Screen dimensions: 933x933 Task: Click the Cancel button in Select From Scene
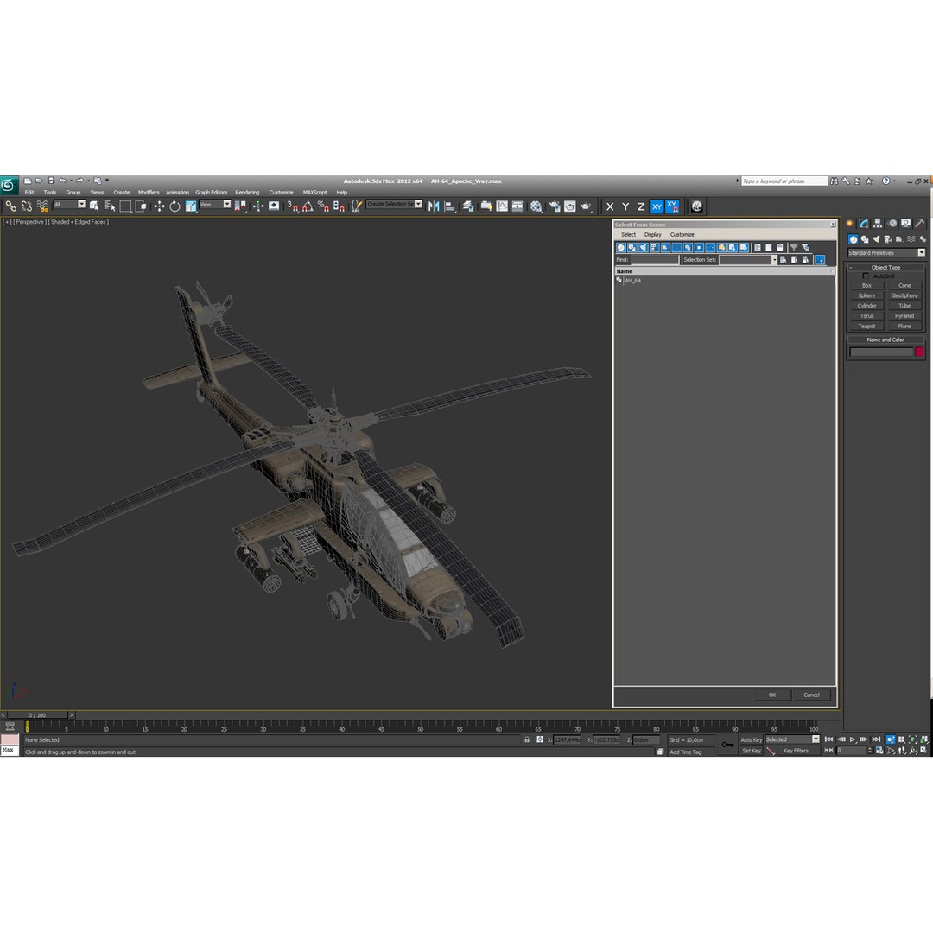click(811, 695)
